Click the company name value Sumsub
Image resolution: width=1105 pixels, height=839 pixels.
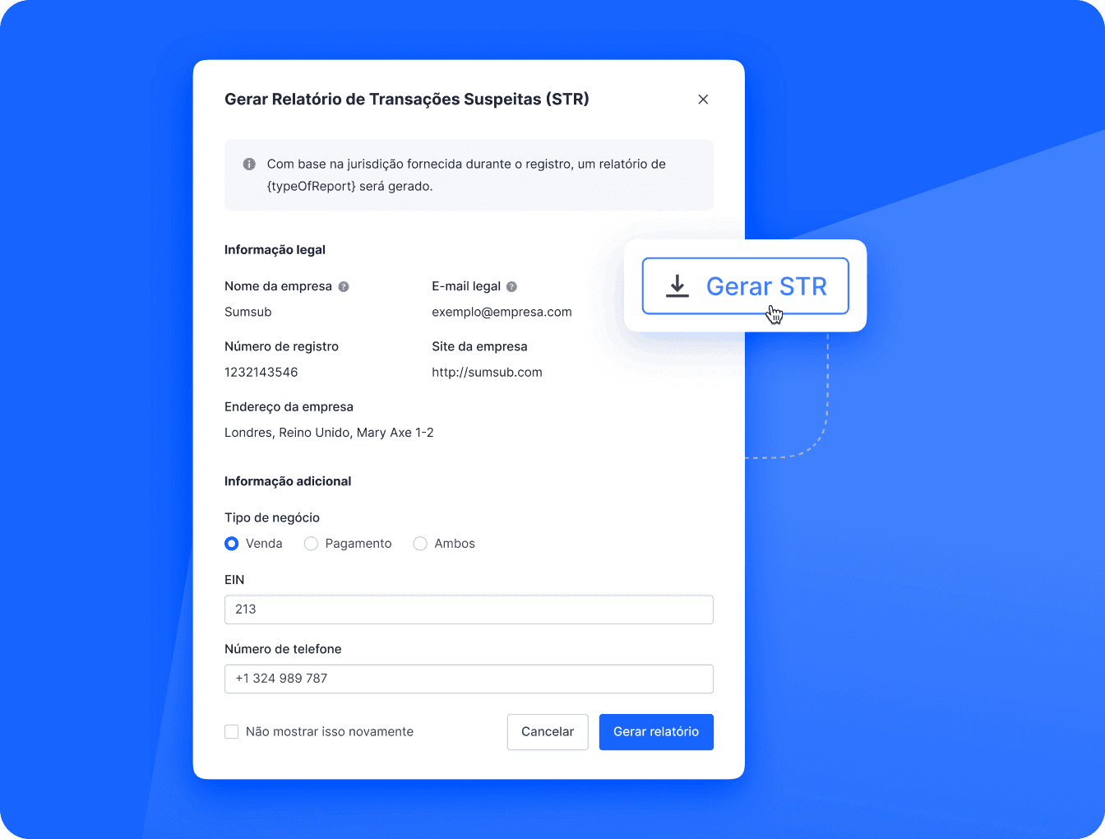[x=248, y=313]
